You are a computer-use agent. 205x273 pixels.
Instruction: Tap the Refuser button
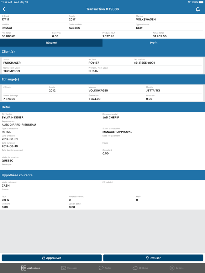[x=153, y=258]
